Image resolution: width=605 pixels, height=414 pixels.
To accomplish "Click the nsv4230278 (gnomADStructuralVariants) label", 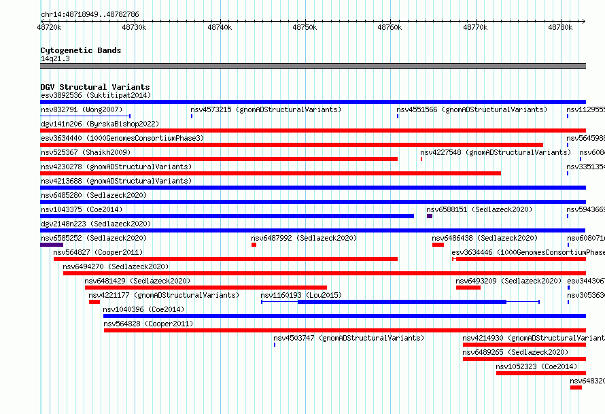I will click(116, 167).
